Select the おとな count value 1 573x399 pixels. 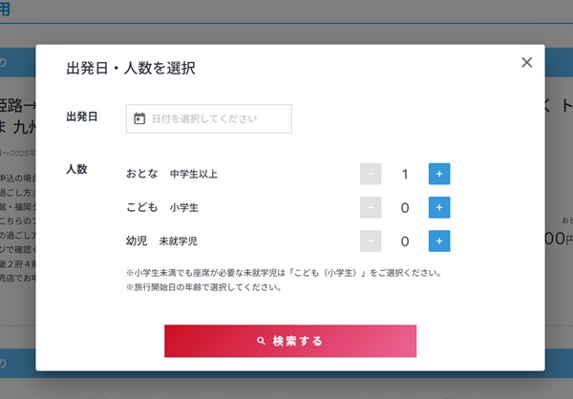tap(405, 175)
